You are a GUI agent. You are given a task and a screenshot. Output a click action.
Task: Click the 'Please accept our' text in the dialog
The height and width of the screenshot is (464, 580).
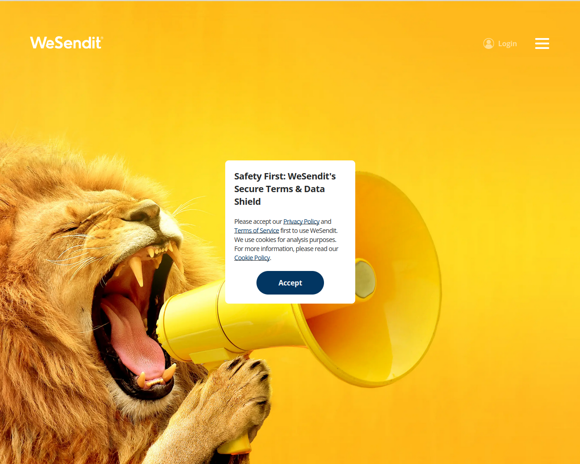coord(258,222)
